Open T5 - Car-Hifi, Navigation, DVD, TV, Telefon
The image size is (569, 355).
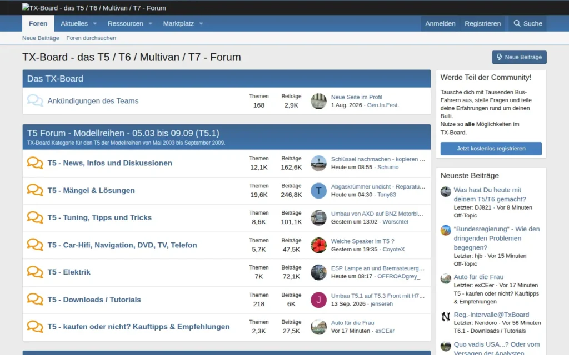[x=122, y=245]
